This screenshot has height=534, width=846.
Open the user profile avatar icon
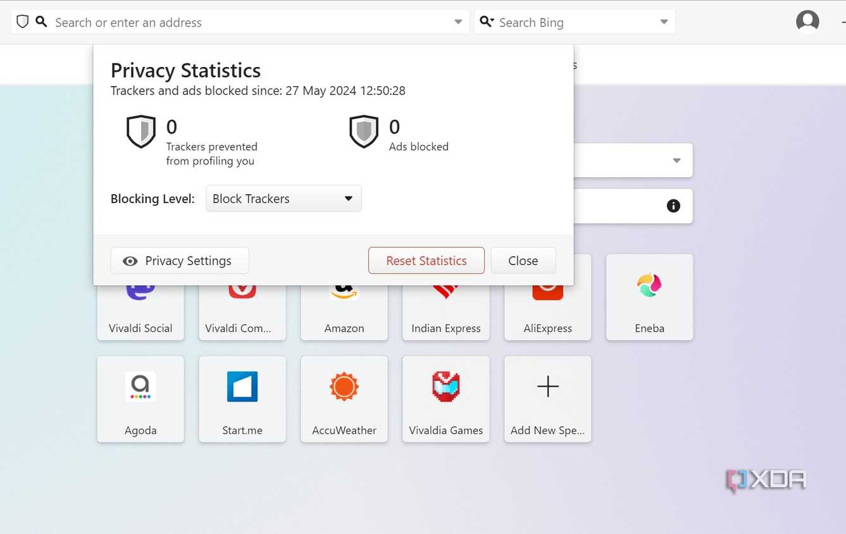click(x=807, y=22)
